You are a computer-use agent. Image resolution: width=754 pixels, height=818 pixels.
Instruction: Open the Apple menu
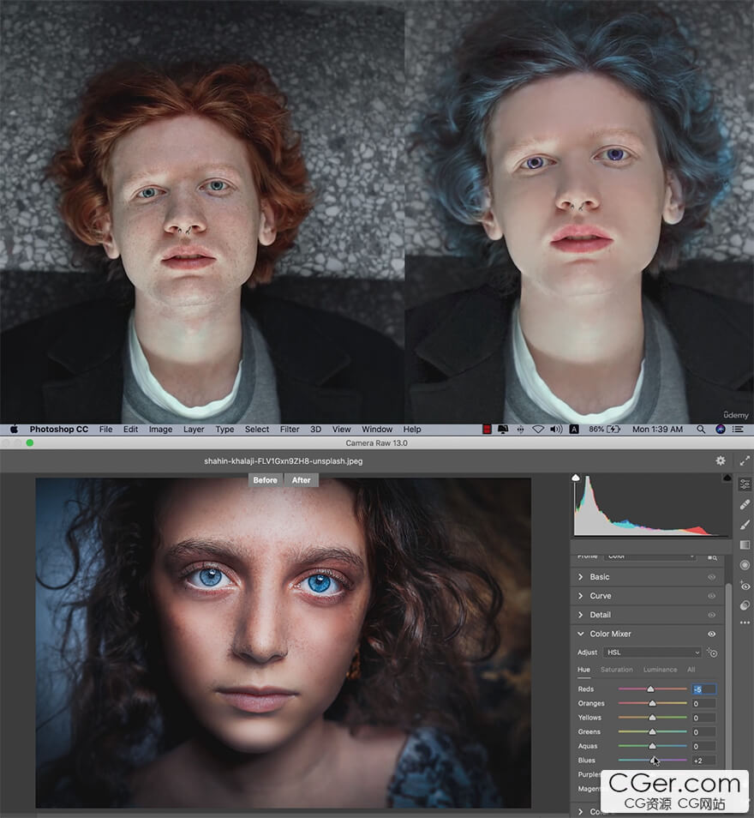pos(14,429)
